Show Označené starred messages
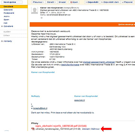 [x=8, y=26]
